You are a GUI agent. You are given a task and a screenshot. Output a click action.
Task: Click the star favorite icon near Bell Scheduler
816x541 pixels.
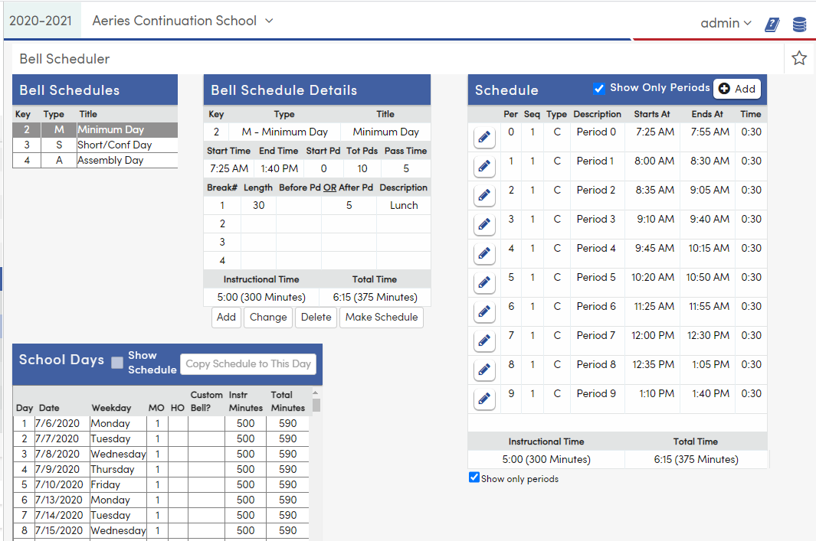(799, 57)
